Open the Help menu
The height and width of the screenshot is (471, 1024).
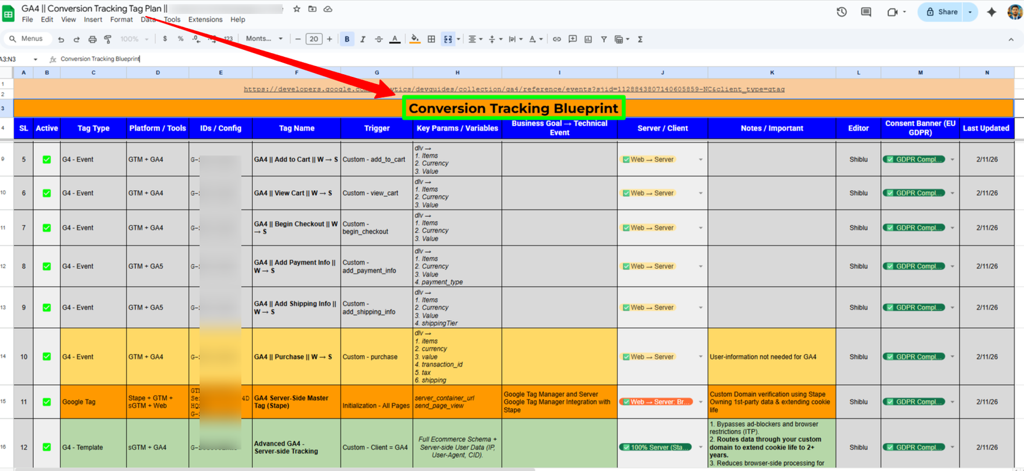(238, 20)
